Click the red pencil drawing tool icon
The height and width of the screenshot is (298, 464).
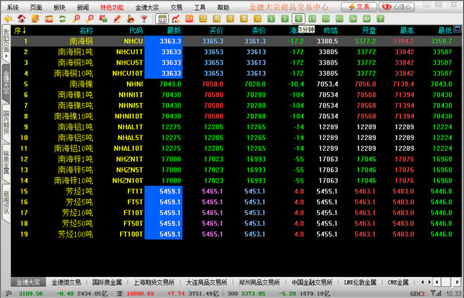pos(117,19)
